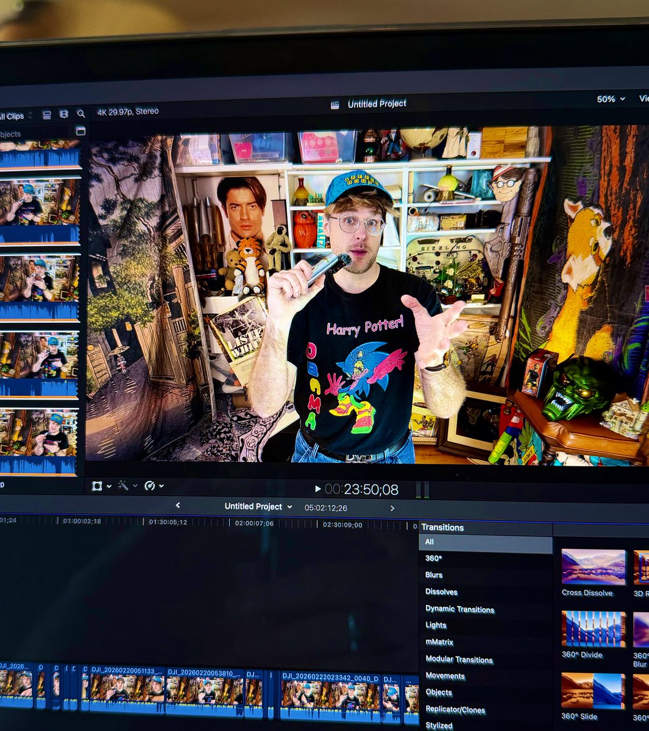Click the ruler mark 02:00:07;06

pyautogui.click(x=254, y=523)
